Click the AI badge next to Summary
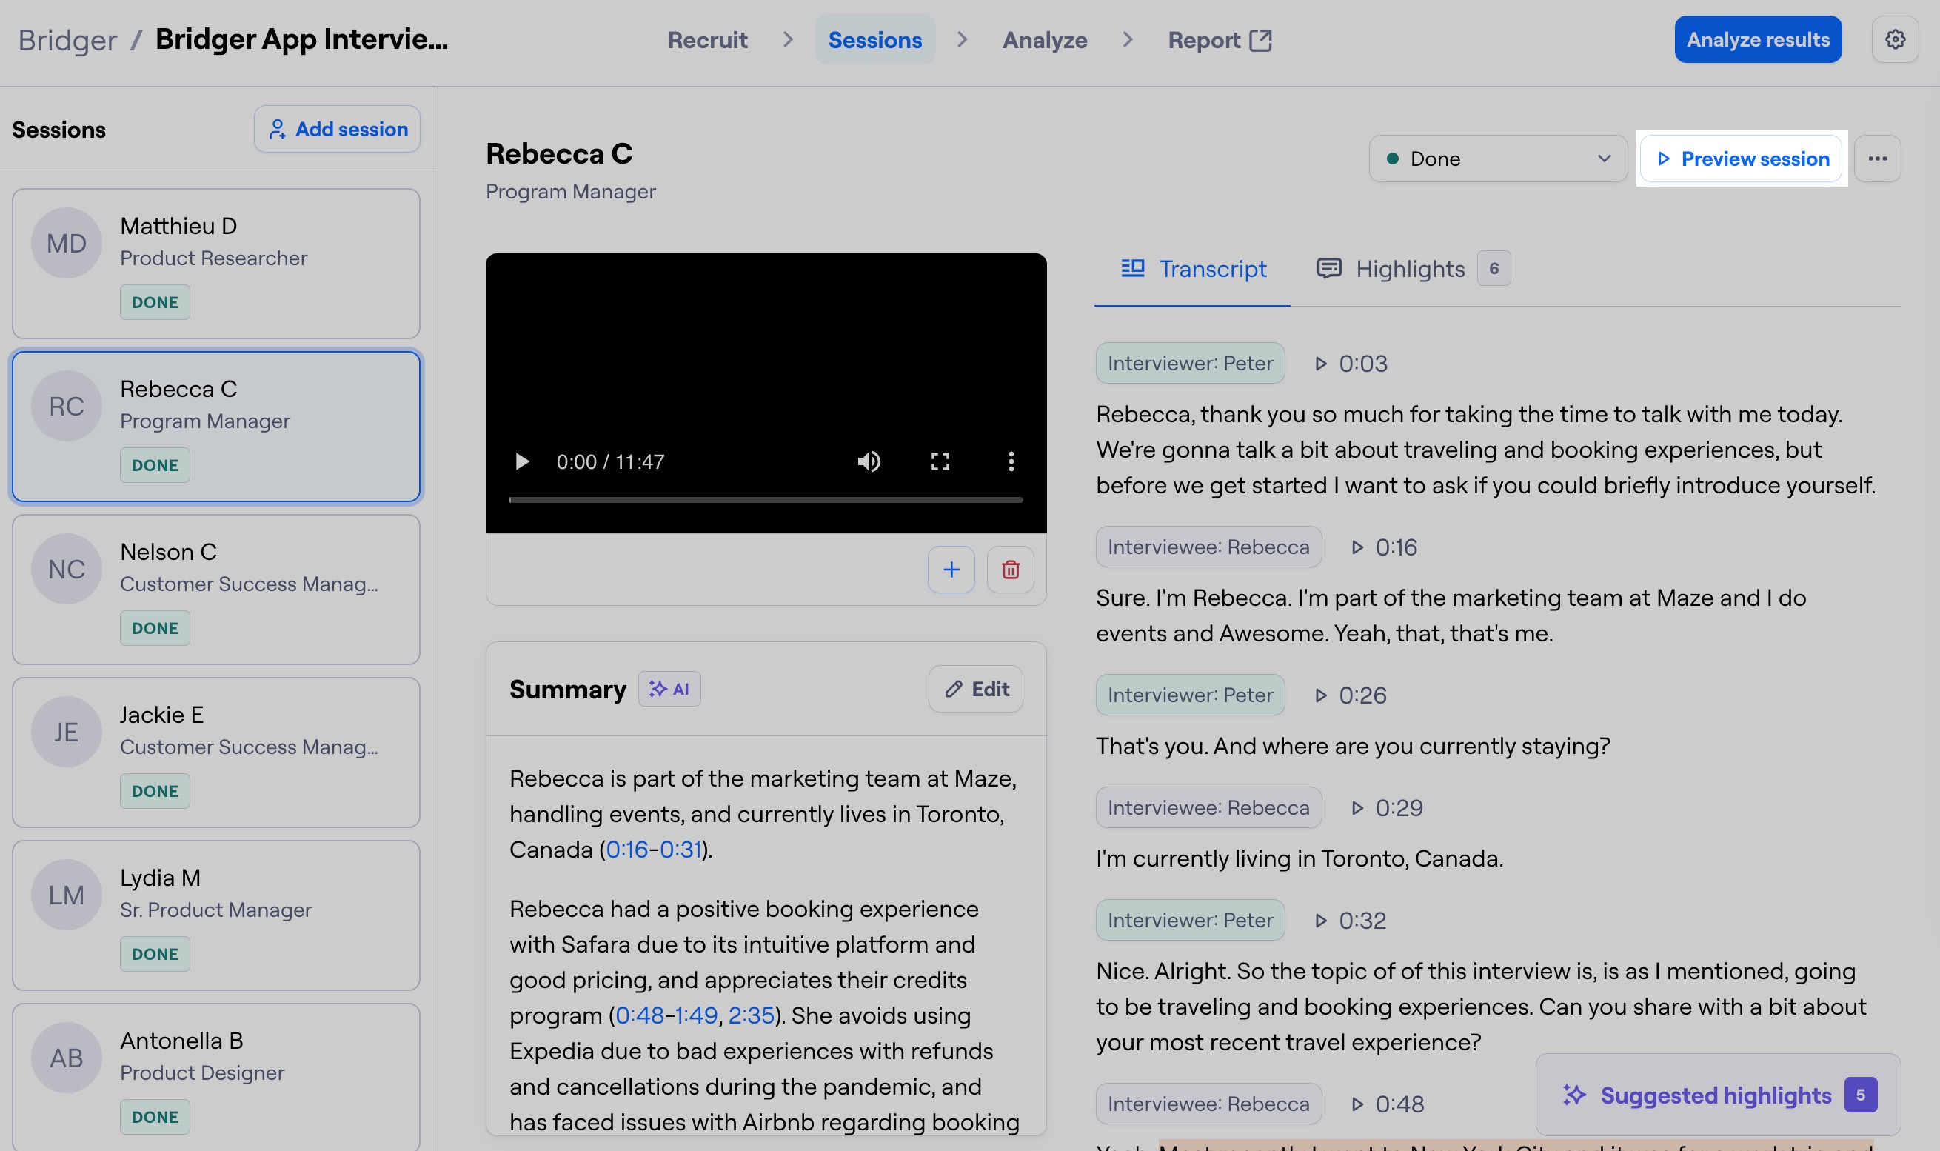 click(x=669, y=689)
